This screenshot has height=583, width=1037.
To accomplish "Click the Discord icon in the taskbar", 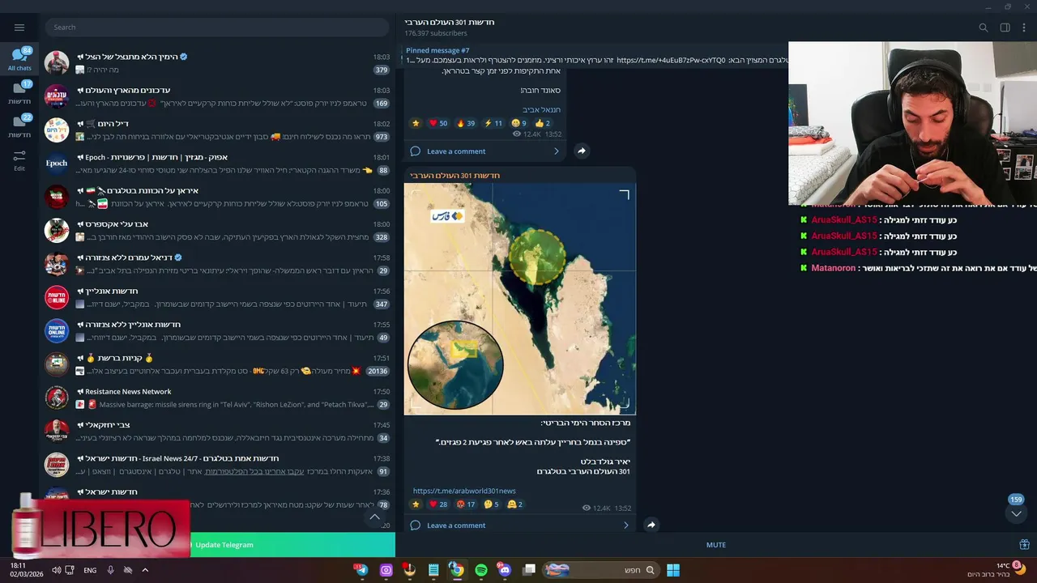I will (505, 570).
